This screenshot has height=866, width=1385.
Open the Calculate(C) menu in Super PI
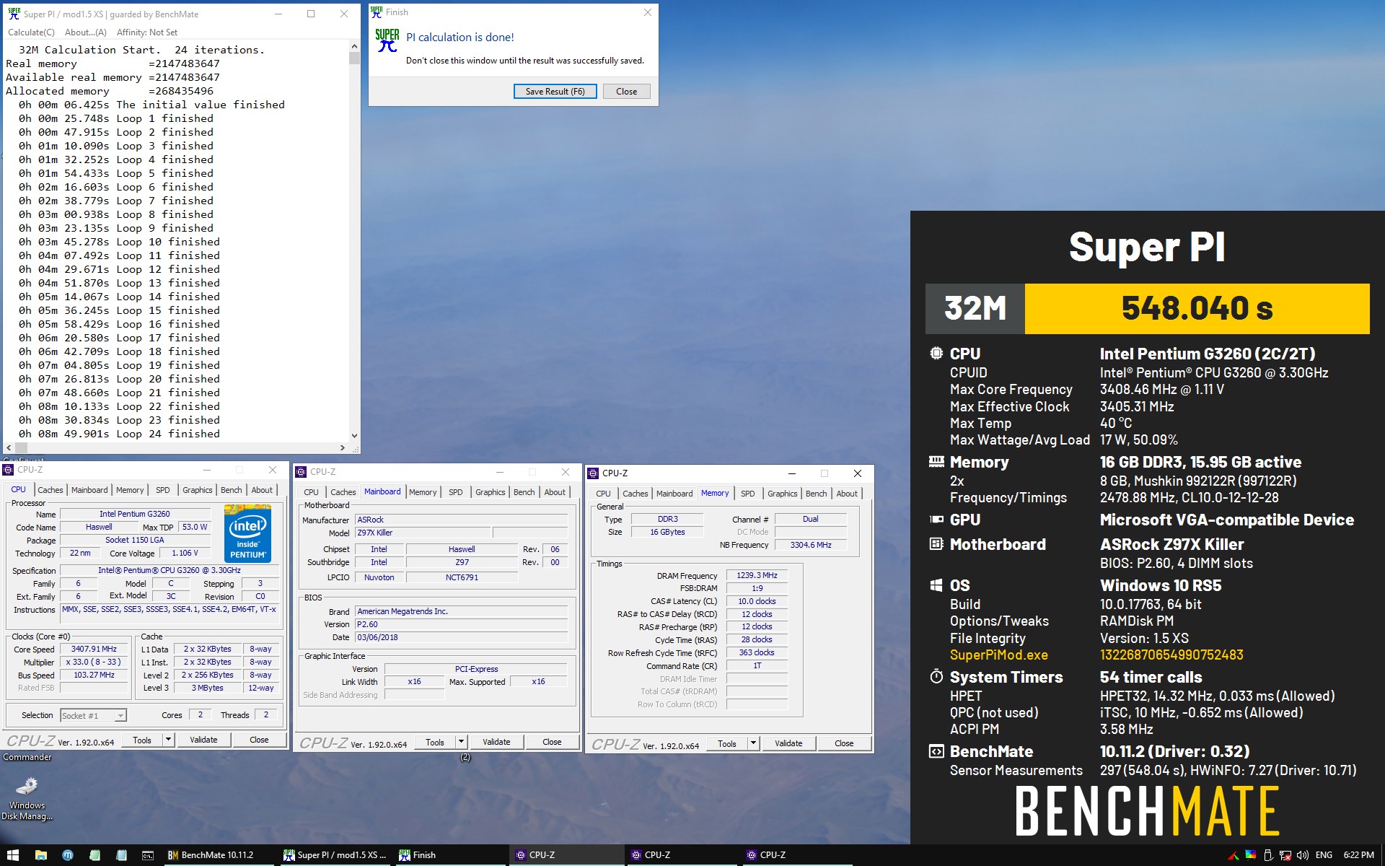(x=31, y=32)
